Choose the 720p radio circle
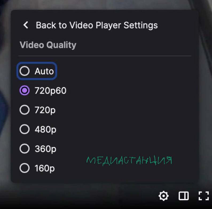The image size is (212, 209). point(25,110)
